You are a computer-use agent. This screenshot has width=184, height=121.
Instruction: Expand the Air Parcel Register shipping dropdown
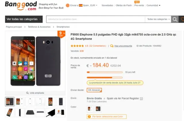(141, 98)
